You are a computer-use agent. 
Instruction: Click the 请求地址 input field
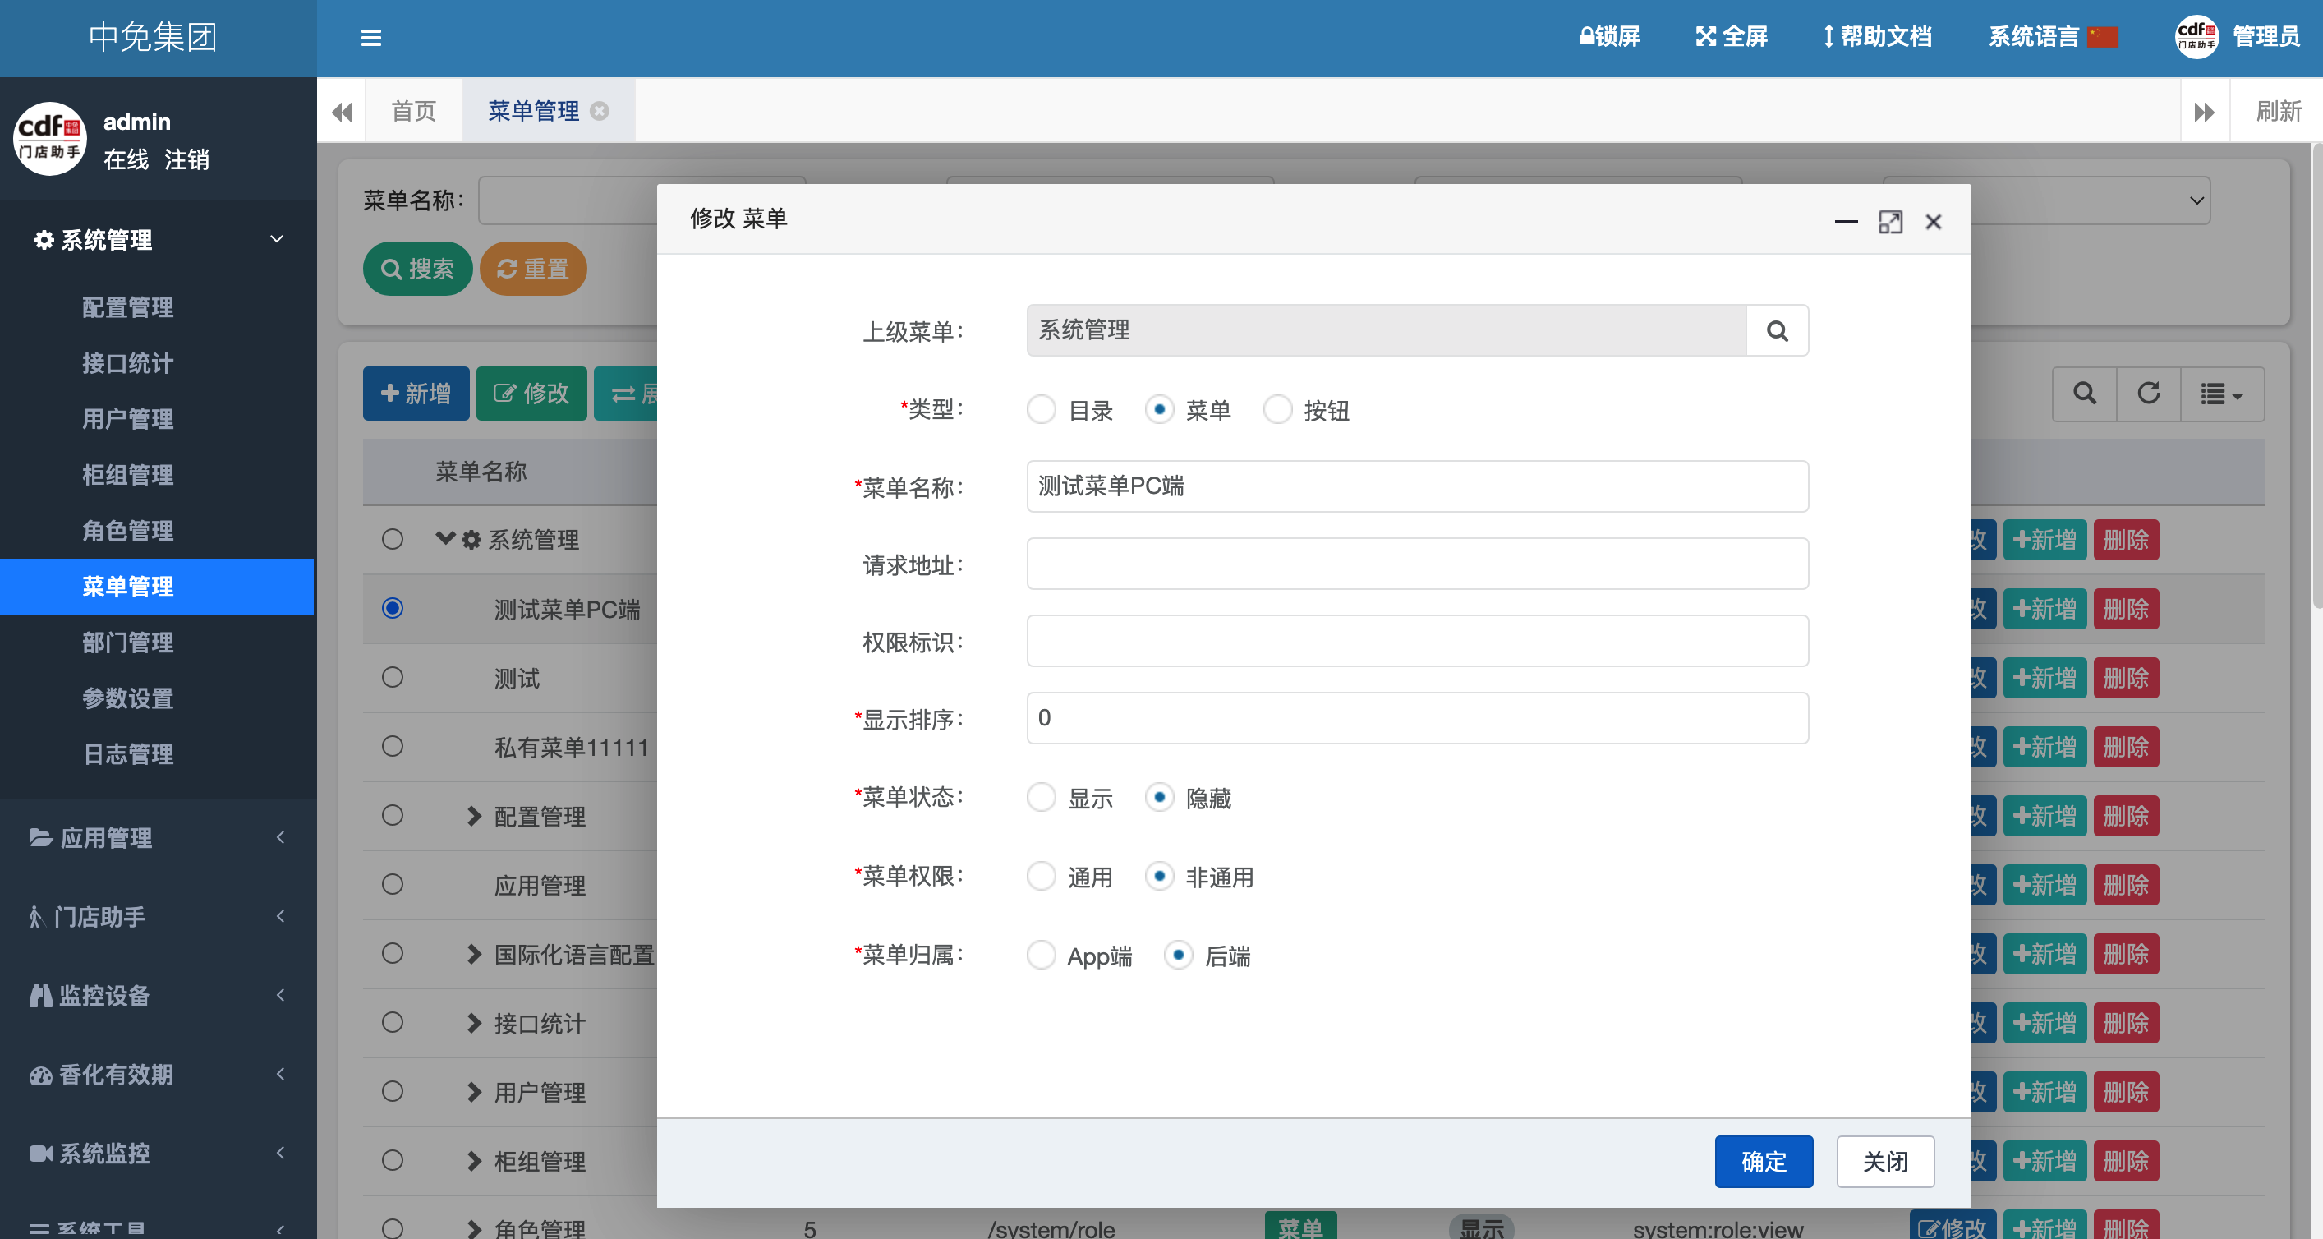tap(1417, 564)
